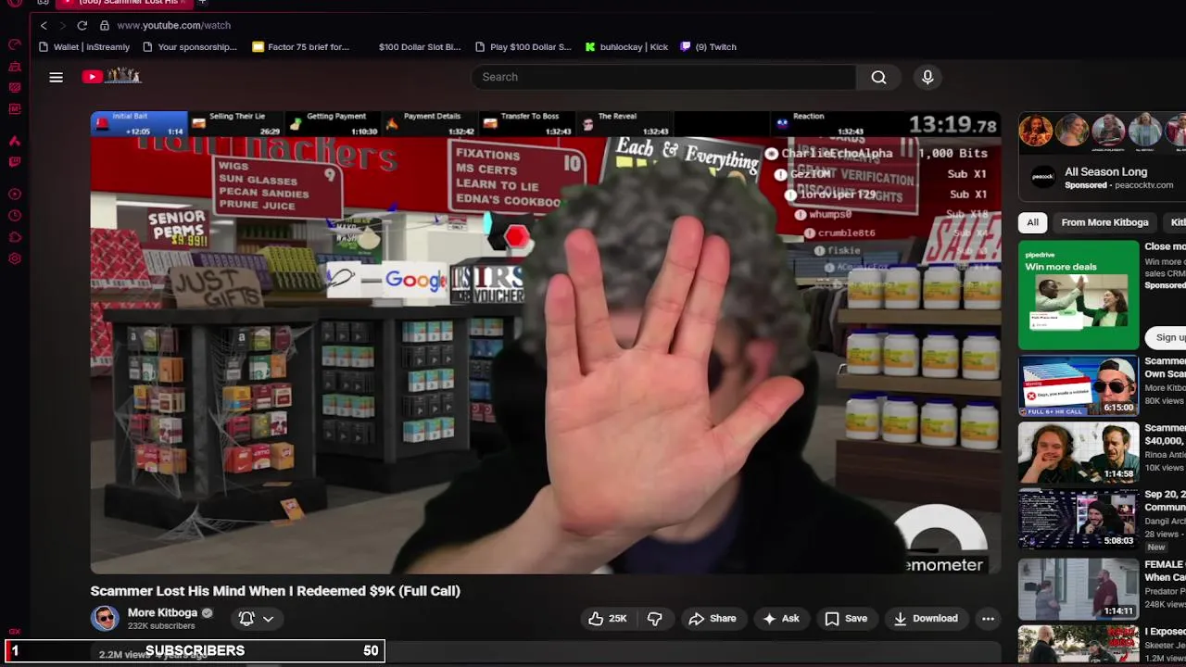Open more actions three-dot menu
The image size is (1186, 667).
point(988,618)
